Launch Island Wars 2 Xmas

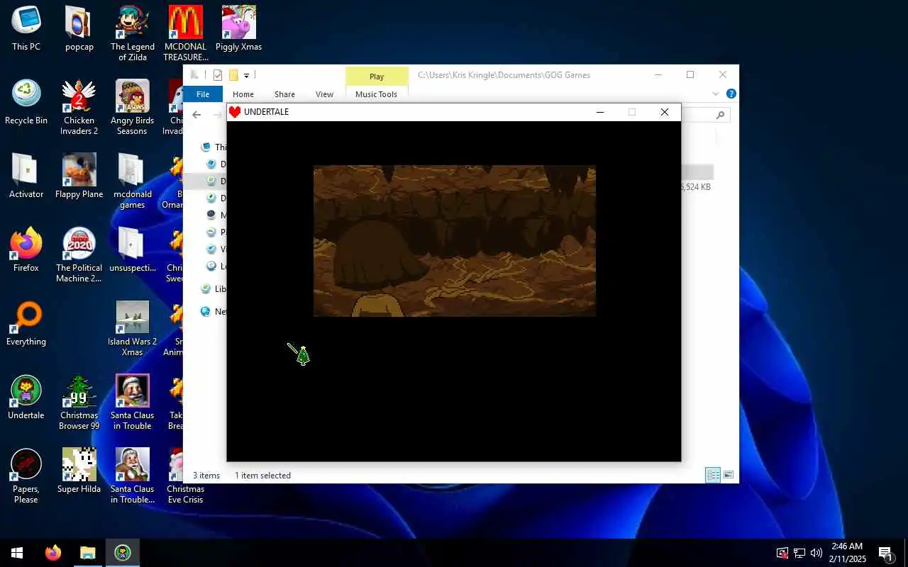tap(133, 329)
